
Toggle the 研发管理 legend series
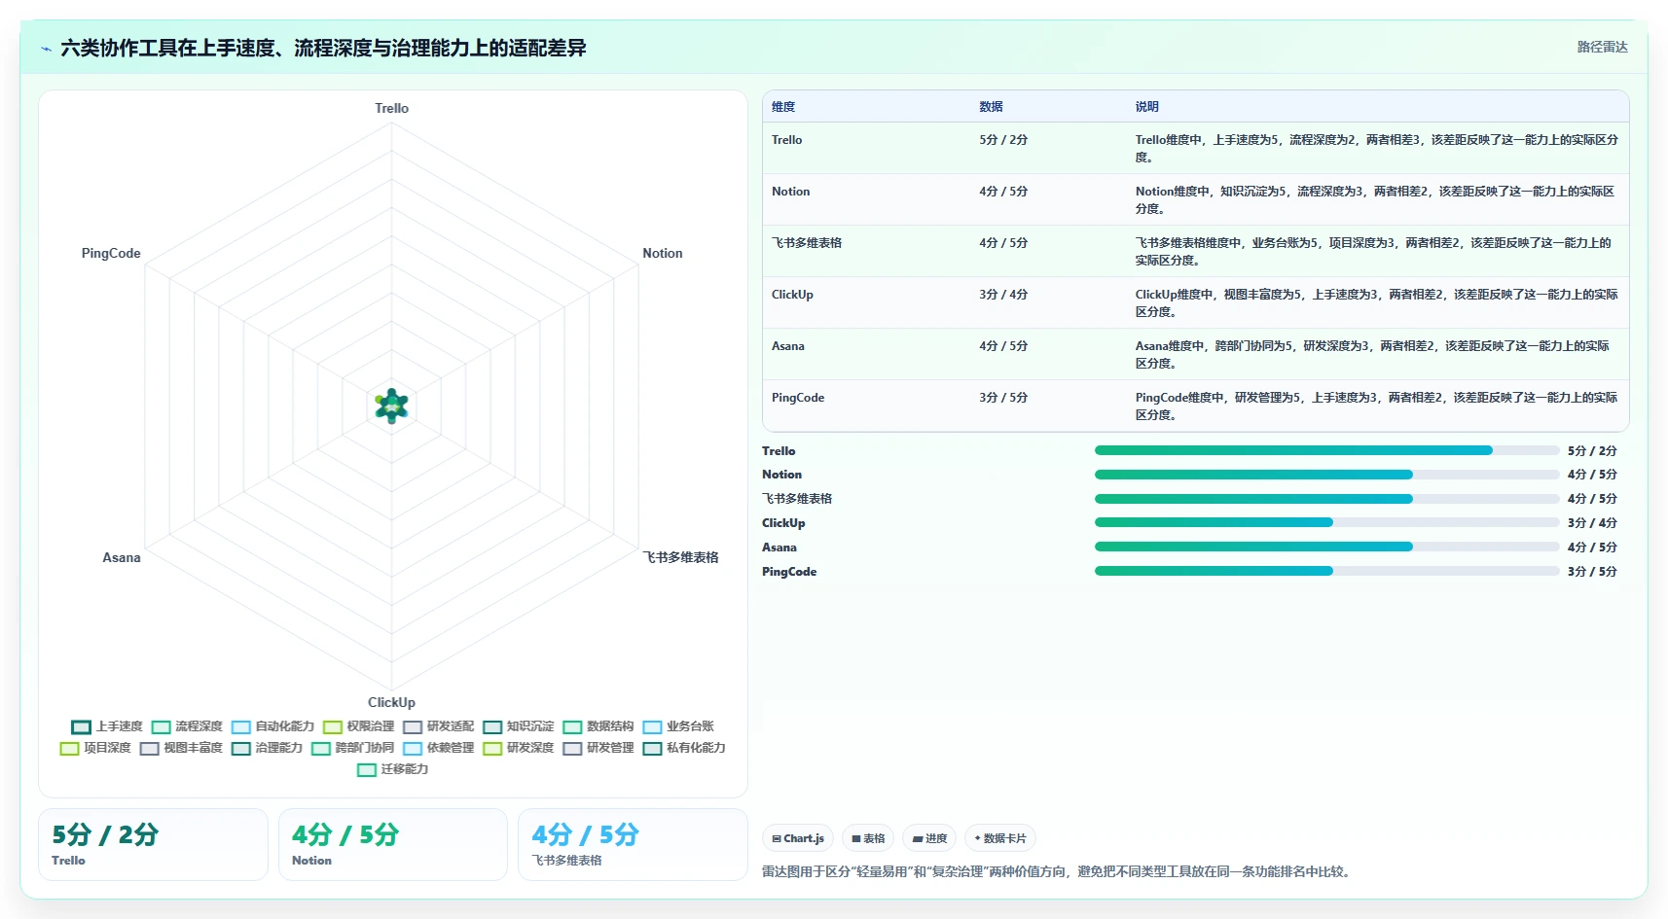pos(598,748)
